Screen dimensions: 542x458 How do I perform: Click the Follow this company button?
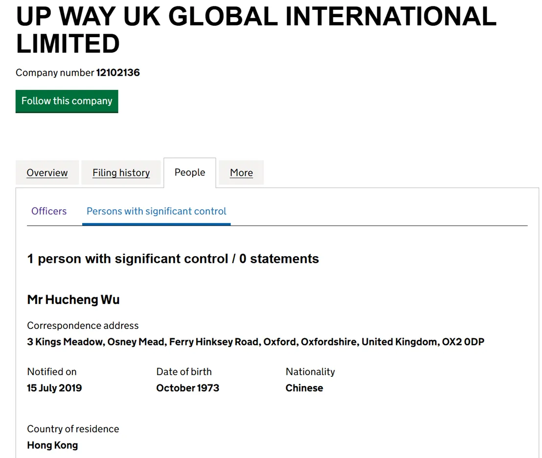[x=67, y=101]
